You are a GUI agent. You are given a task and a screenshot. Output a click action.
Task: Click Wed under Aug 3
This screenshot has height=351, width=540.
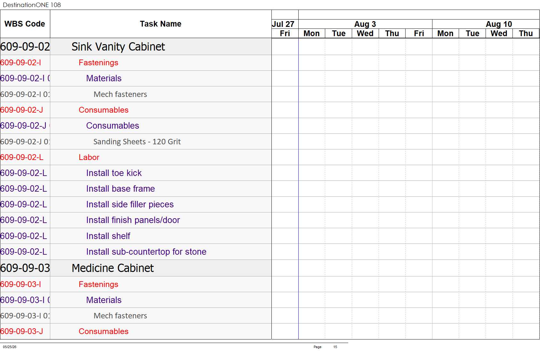coord(365,34)
